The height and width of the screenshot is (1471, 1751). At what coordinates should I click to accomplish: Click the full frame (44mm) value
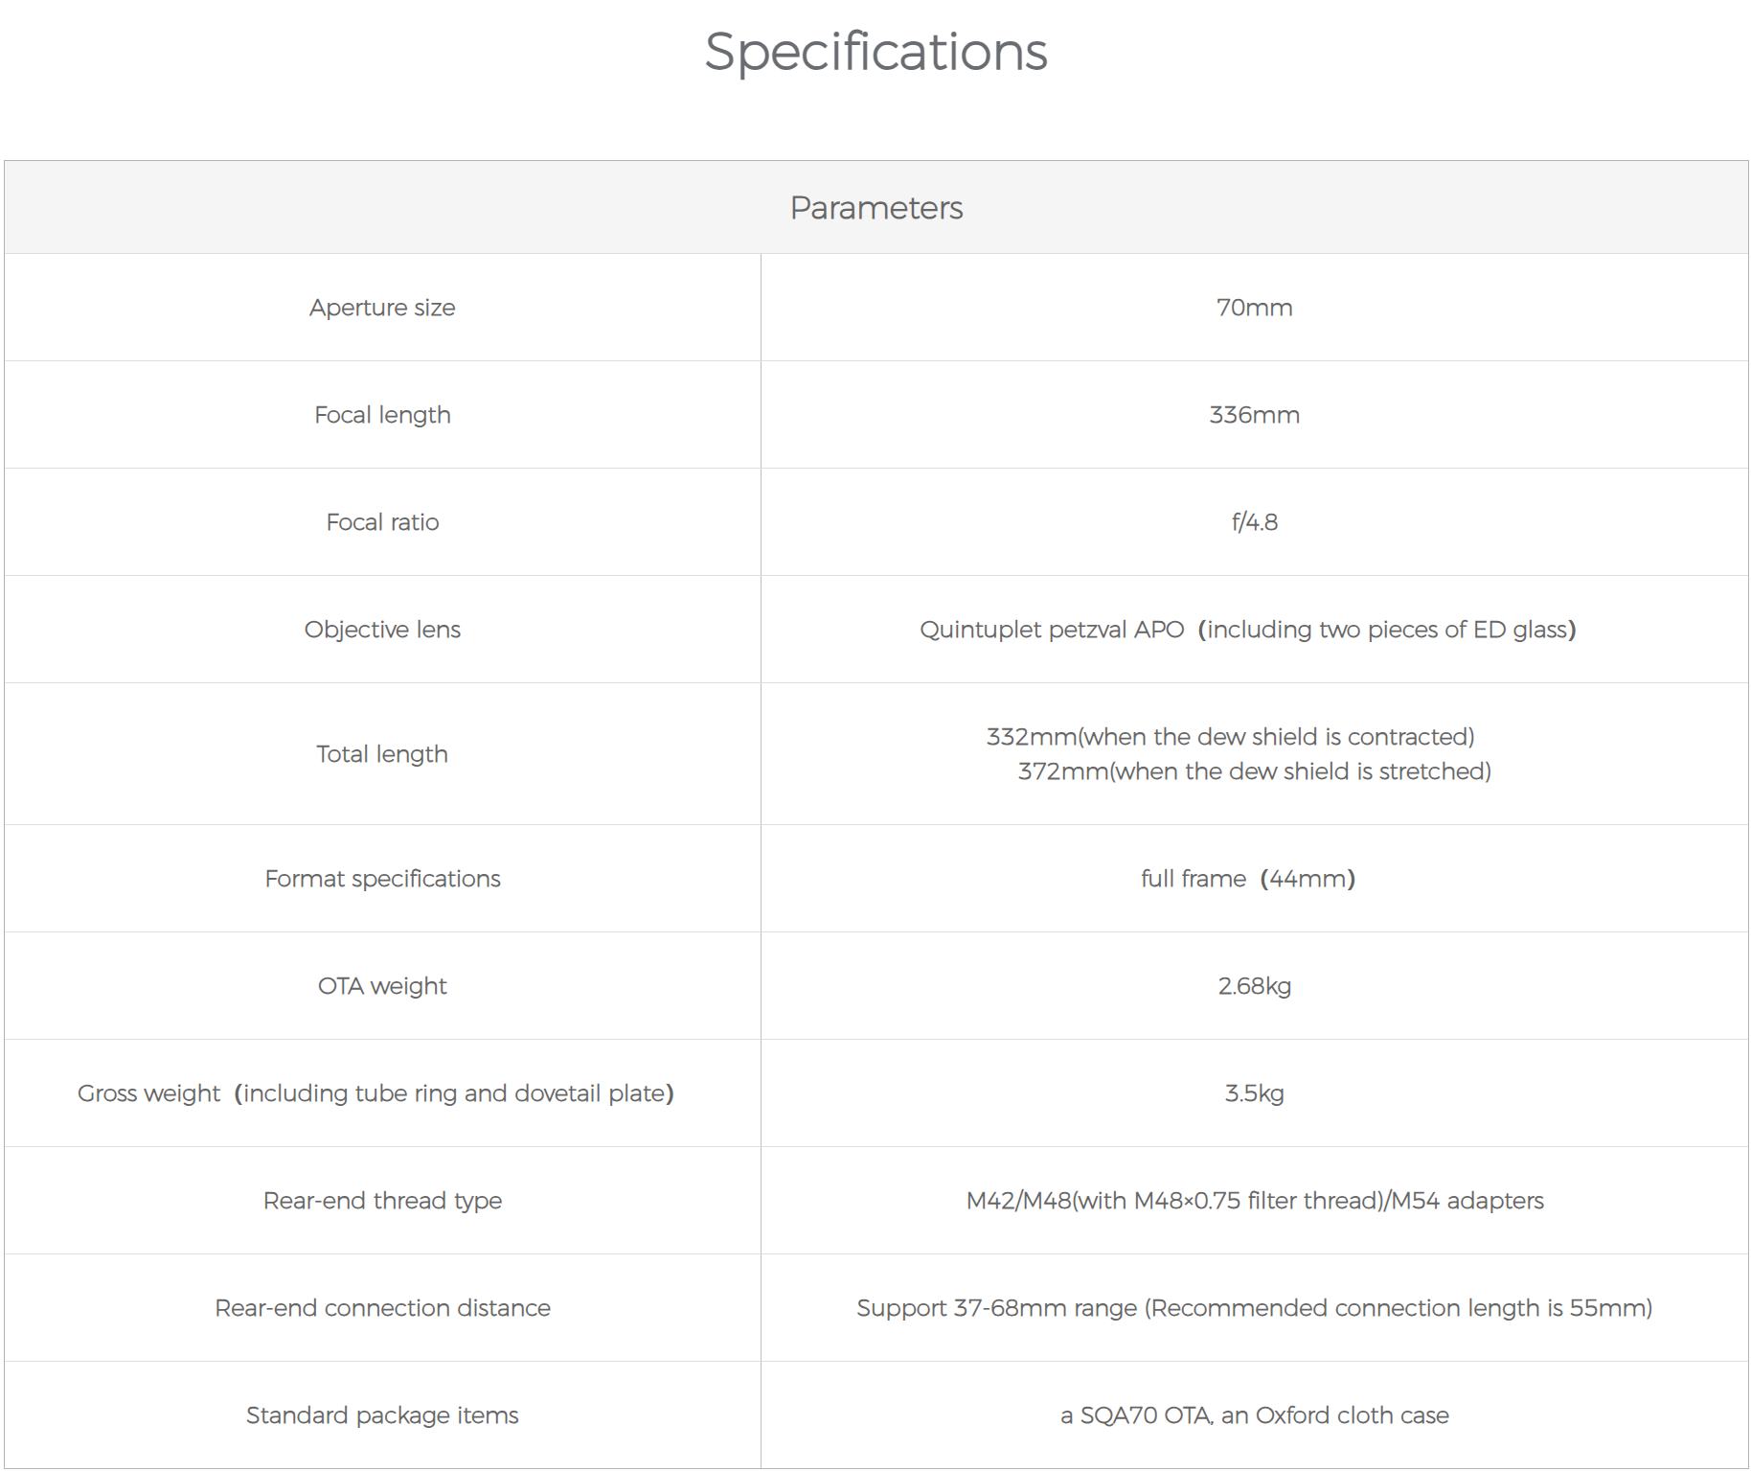[x=1247, y=879]
